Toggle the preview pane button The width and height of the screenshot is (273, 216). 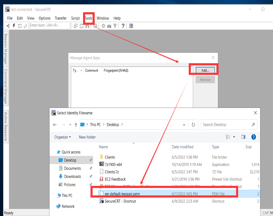(x=243, y=137)
